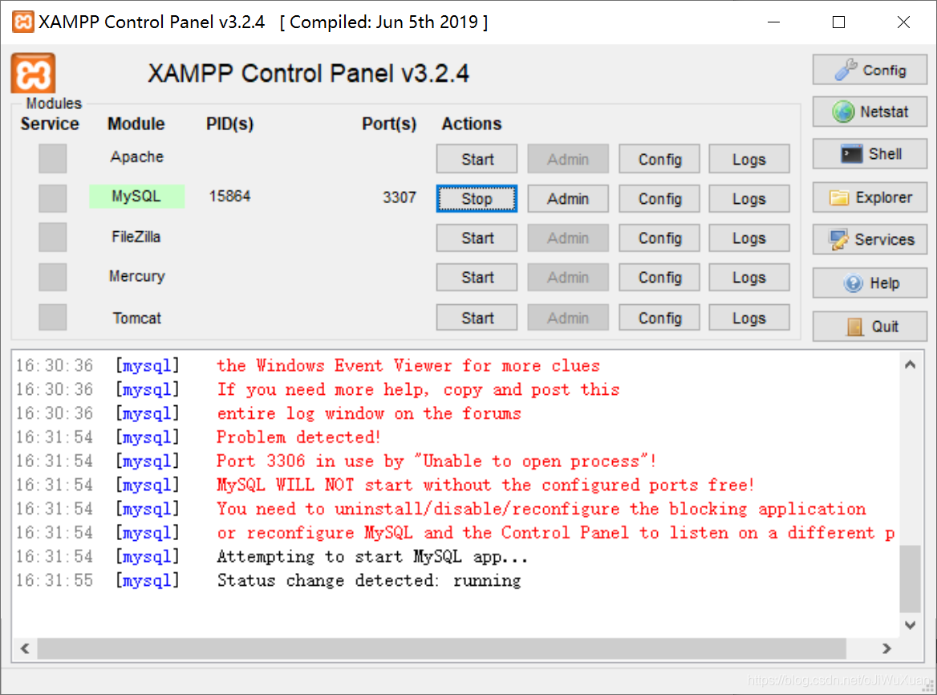Open the Help button
937x695 pixels.
[x=870, y=282]
